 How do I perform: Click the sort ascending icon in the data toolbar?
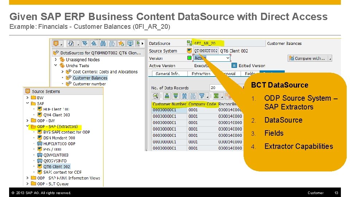pos(167,96)
